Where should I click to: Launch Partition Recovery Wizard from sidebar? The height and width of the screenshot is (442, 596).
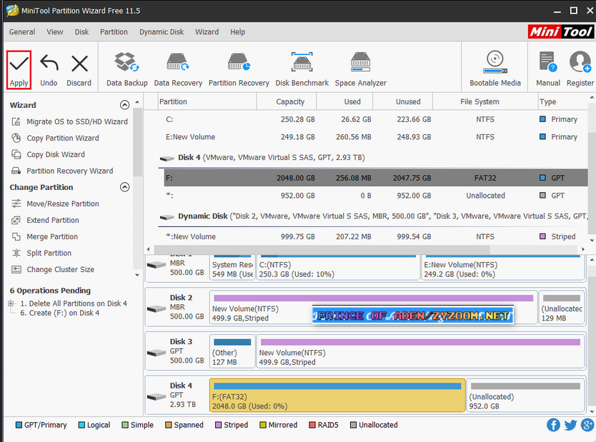pos(62,171)
